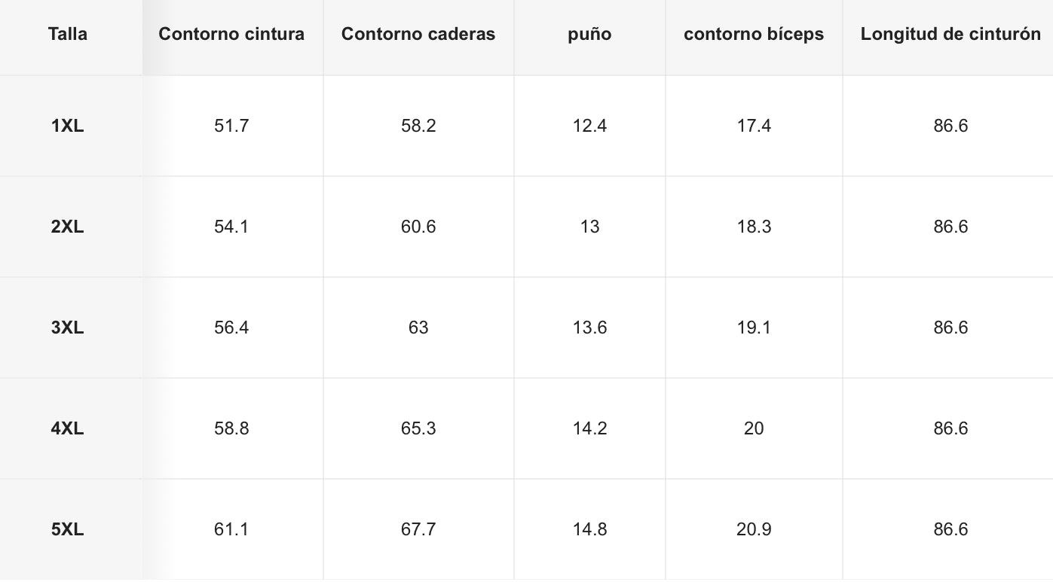
Task: Click the puño column header
Action: 589,34
